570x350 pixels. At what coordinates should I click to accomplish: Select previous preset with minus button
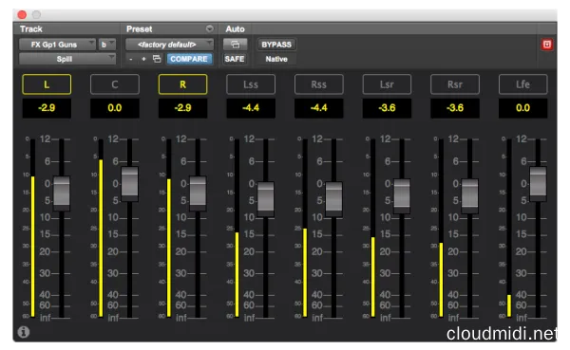[131, 59]
